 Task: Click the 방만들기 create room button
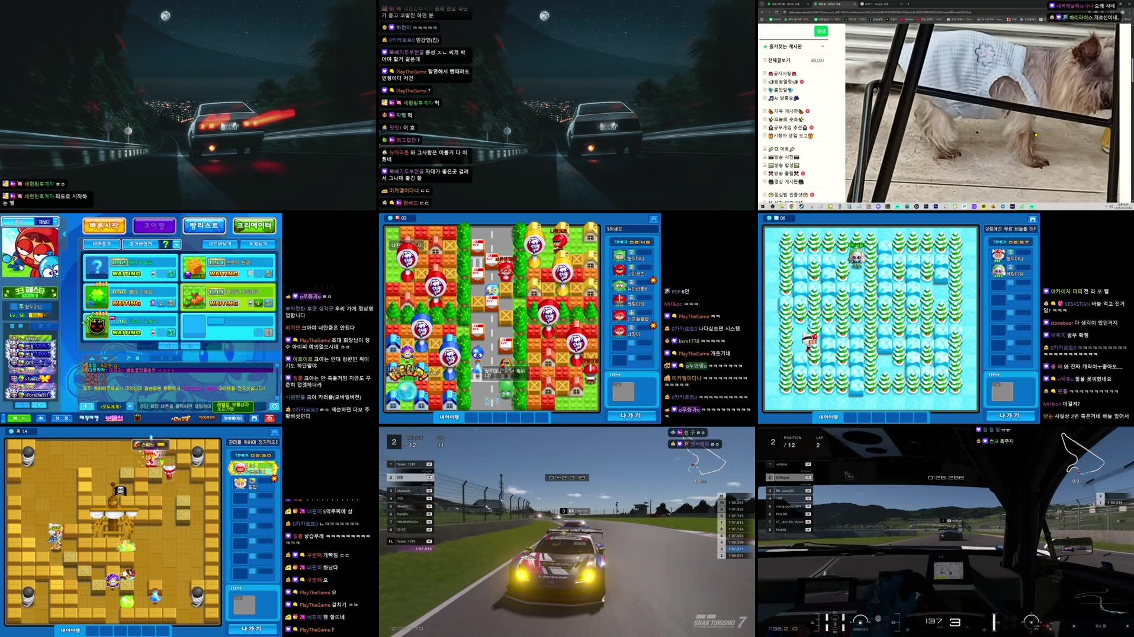101,244
